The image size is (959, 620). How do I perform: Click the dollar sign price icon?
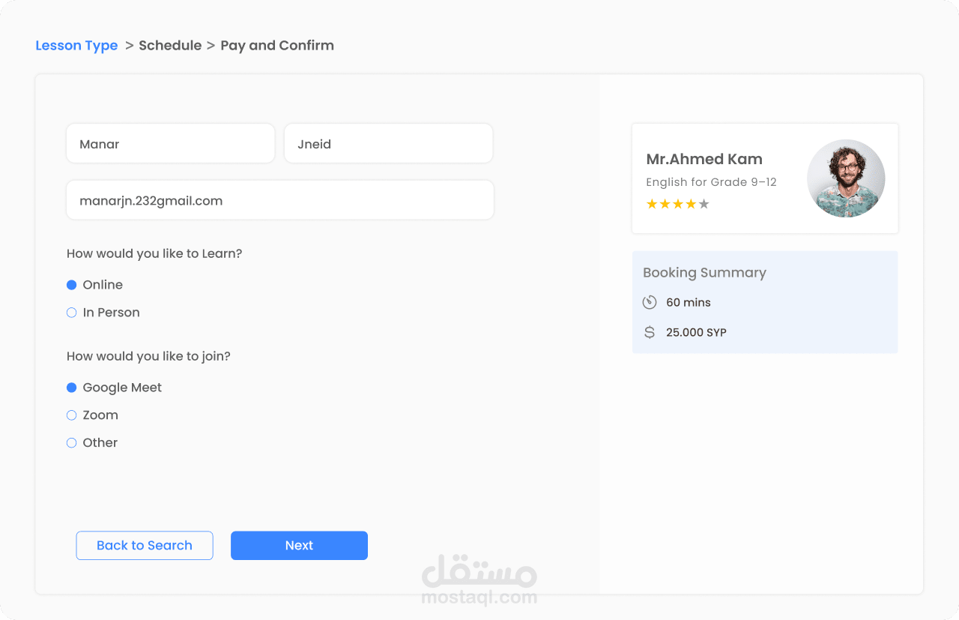[650, 332]
